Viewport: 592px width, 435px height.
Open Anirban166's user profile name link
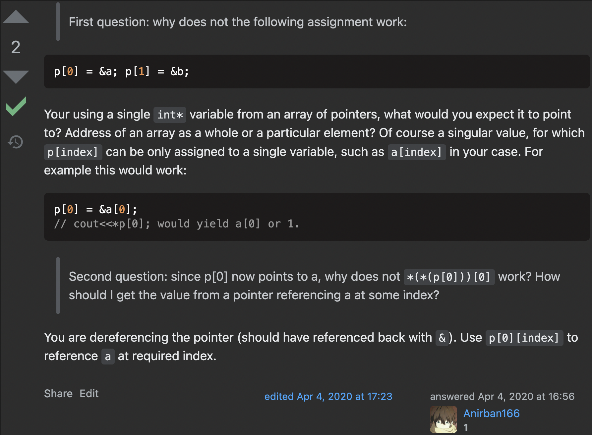point(491,413)
